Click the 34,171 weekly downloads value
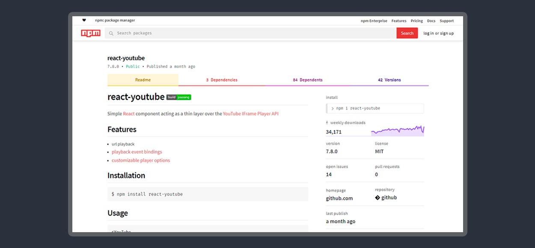This screenshot has width=535, height=248. [334, 132]
